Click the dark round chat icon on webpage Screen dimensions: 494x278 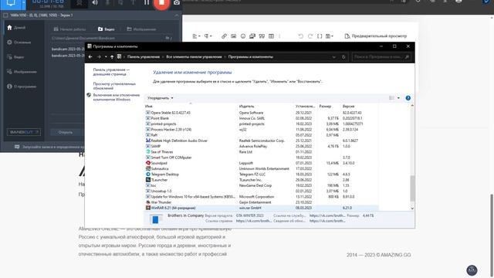(x=472, y=270)
